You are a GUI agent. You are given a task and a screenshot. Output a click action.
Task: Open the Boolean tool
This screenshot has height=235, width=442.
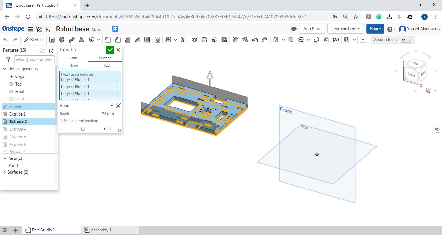pyautogui.click(x=194, y=40)
